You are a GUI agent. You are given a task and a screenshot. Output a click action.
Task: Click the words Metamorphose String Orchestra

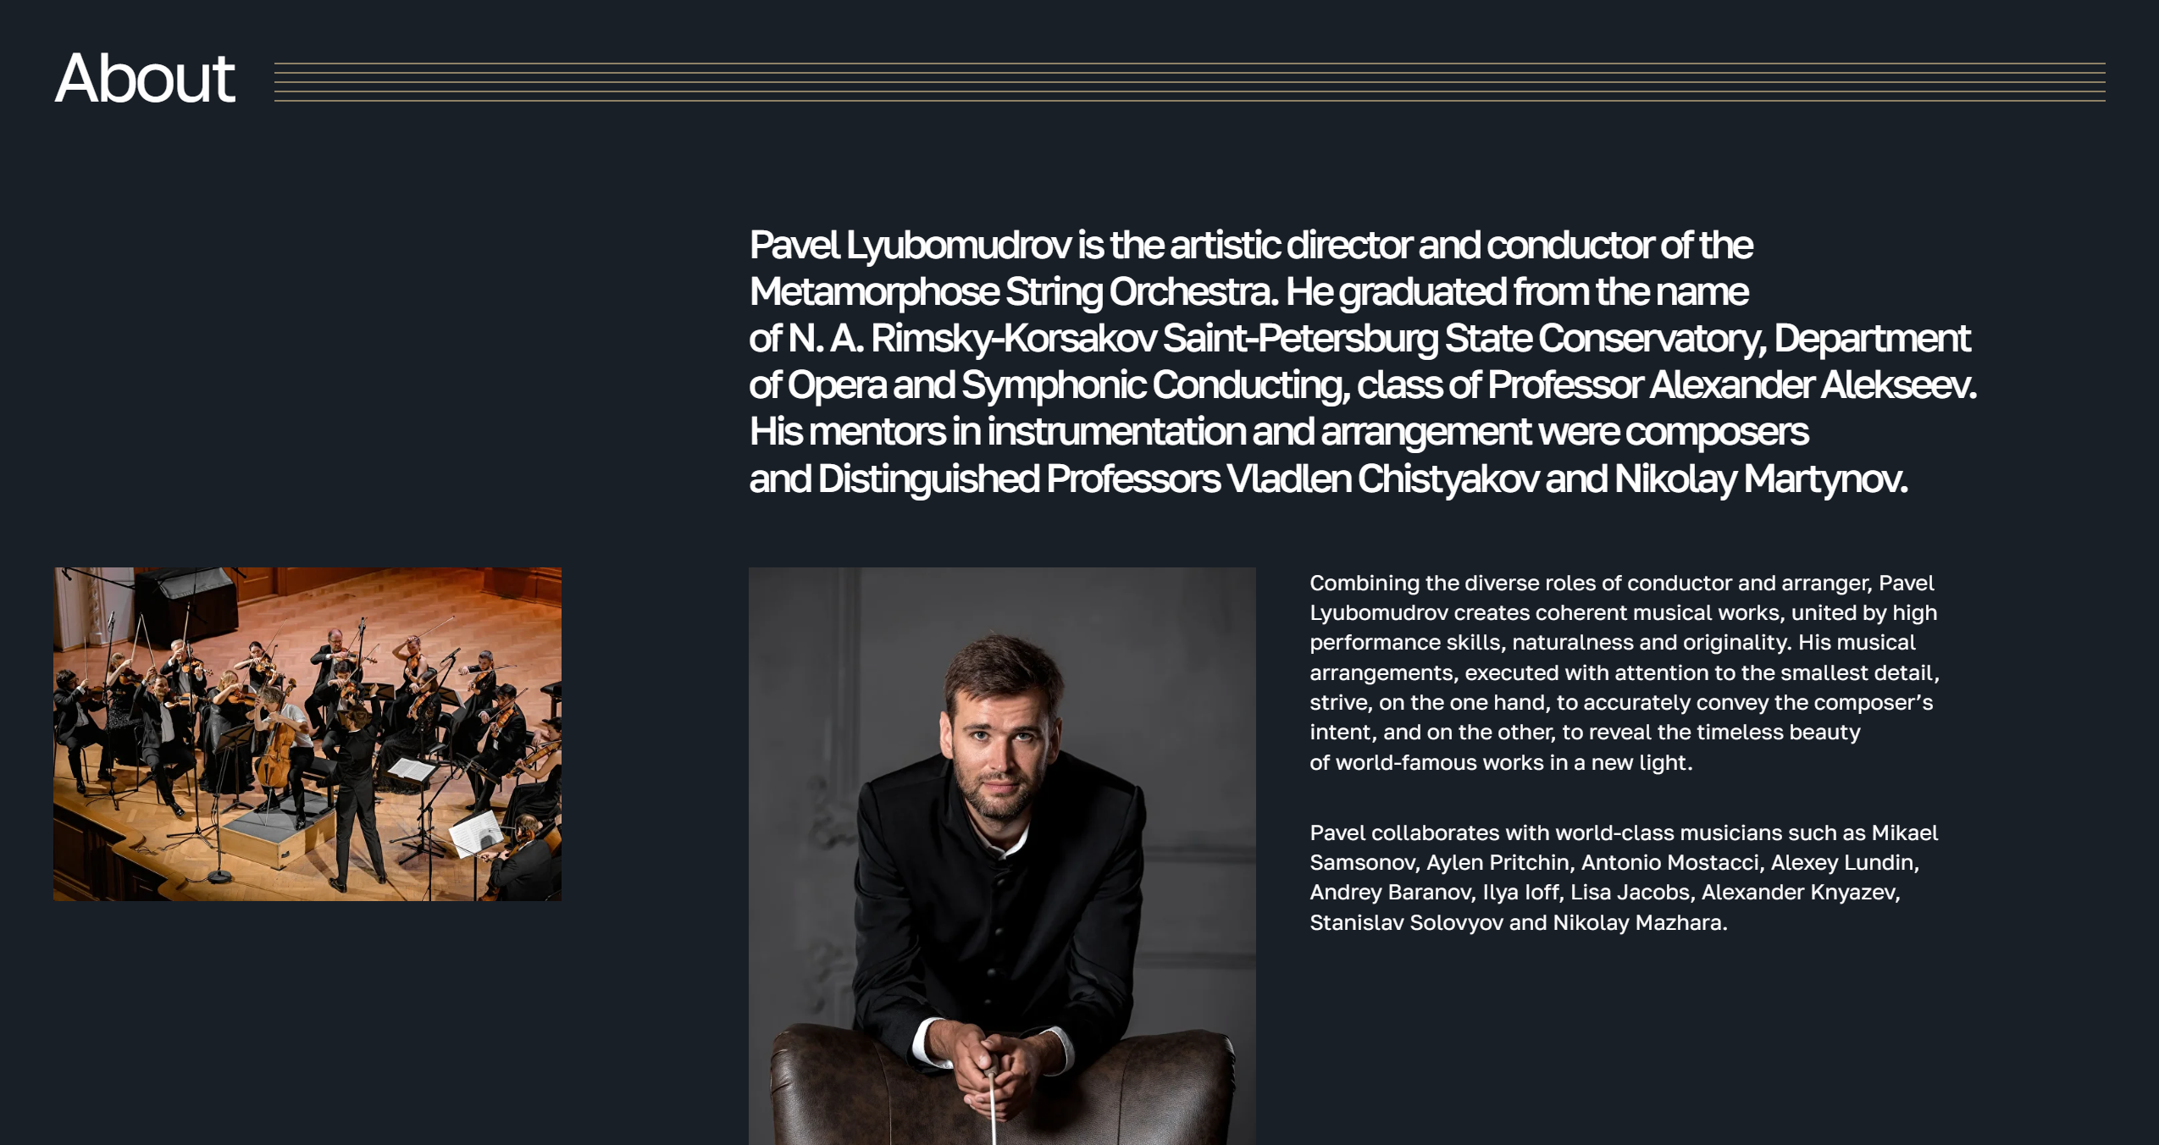(1012, 292)
